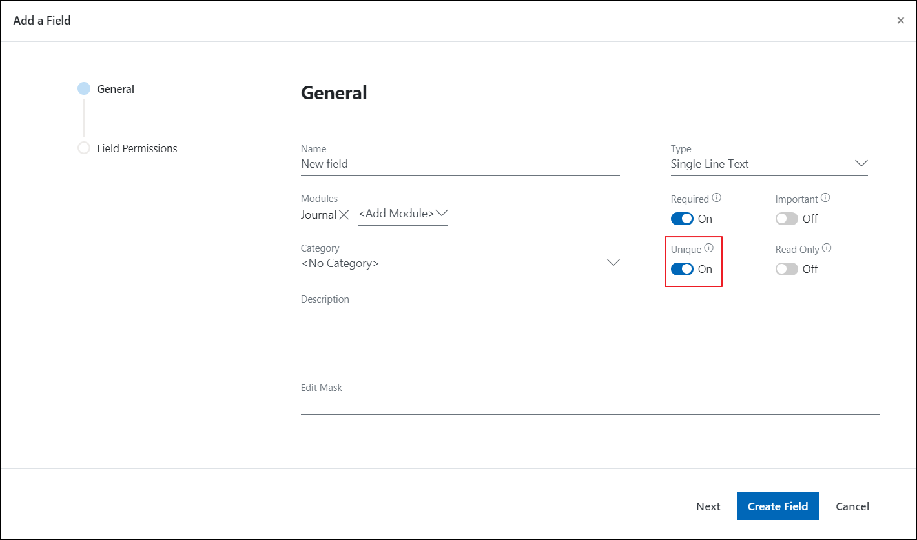Click the Read Only info icon
917x540 pixels.
pyautogui.click(x=827, y=248)
